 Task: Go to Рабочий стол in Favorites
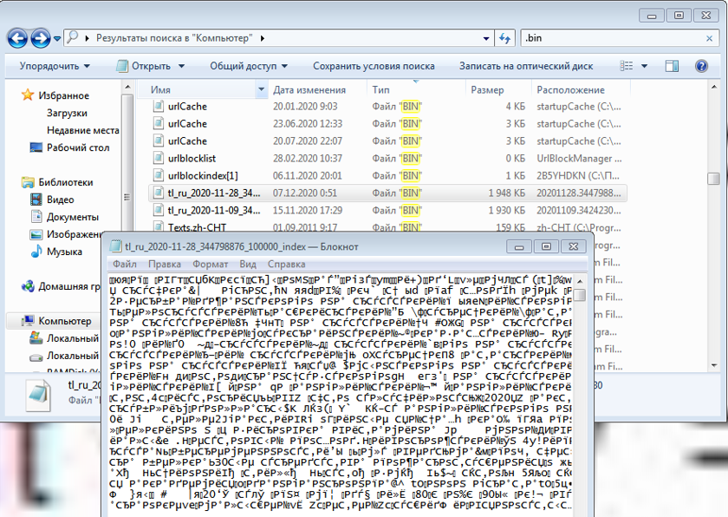[x=78, y=147]
